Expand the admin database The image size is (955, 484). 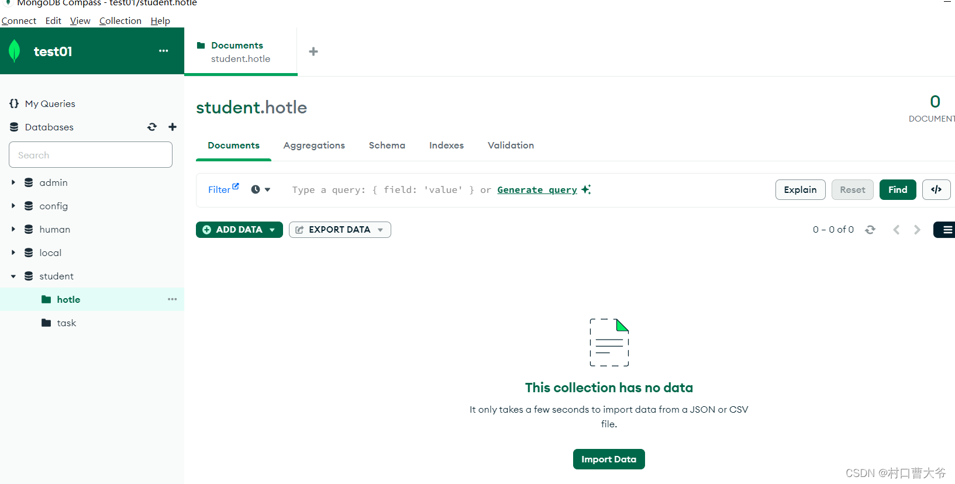(x=13, y=182)
